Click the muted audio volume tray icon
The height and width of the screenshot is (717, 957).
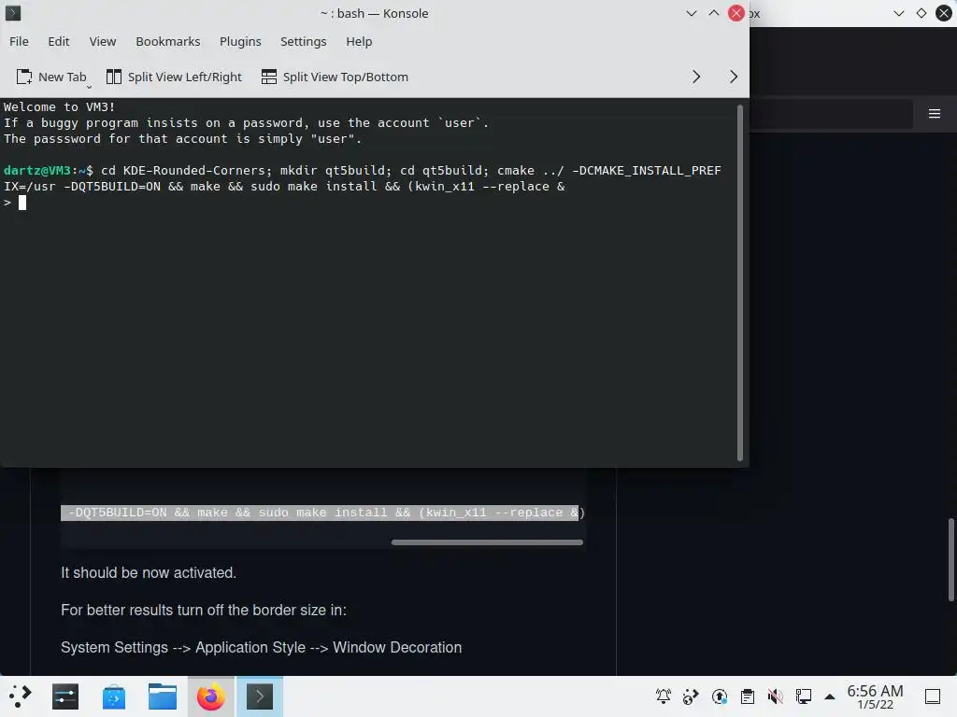pyautogui.click(x=775, y=696)
